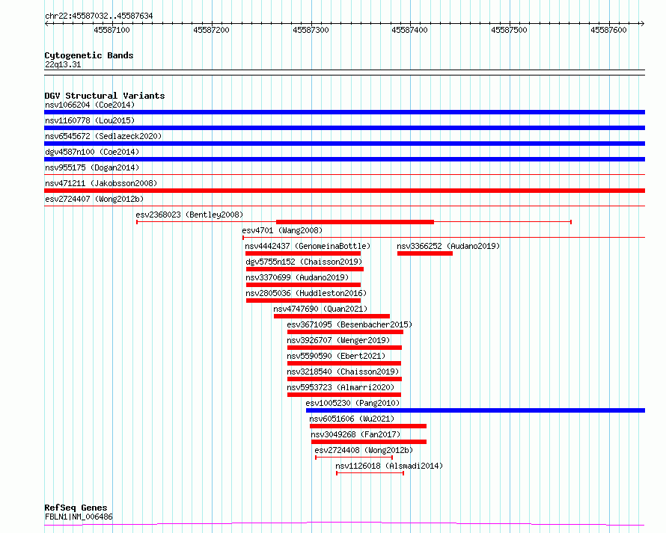Click the DGV Structural Variants track title
Viewport: 666px width, 533px height.
click(x=105, y=96)
